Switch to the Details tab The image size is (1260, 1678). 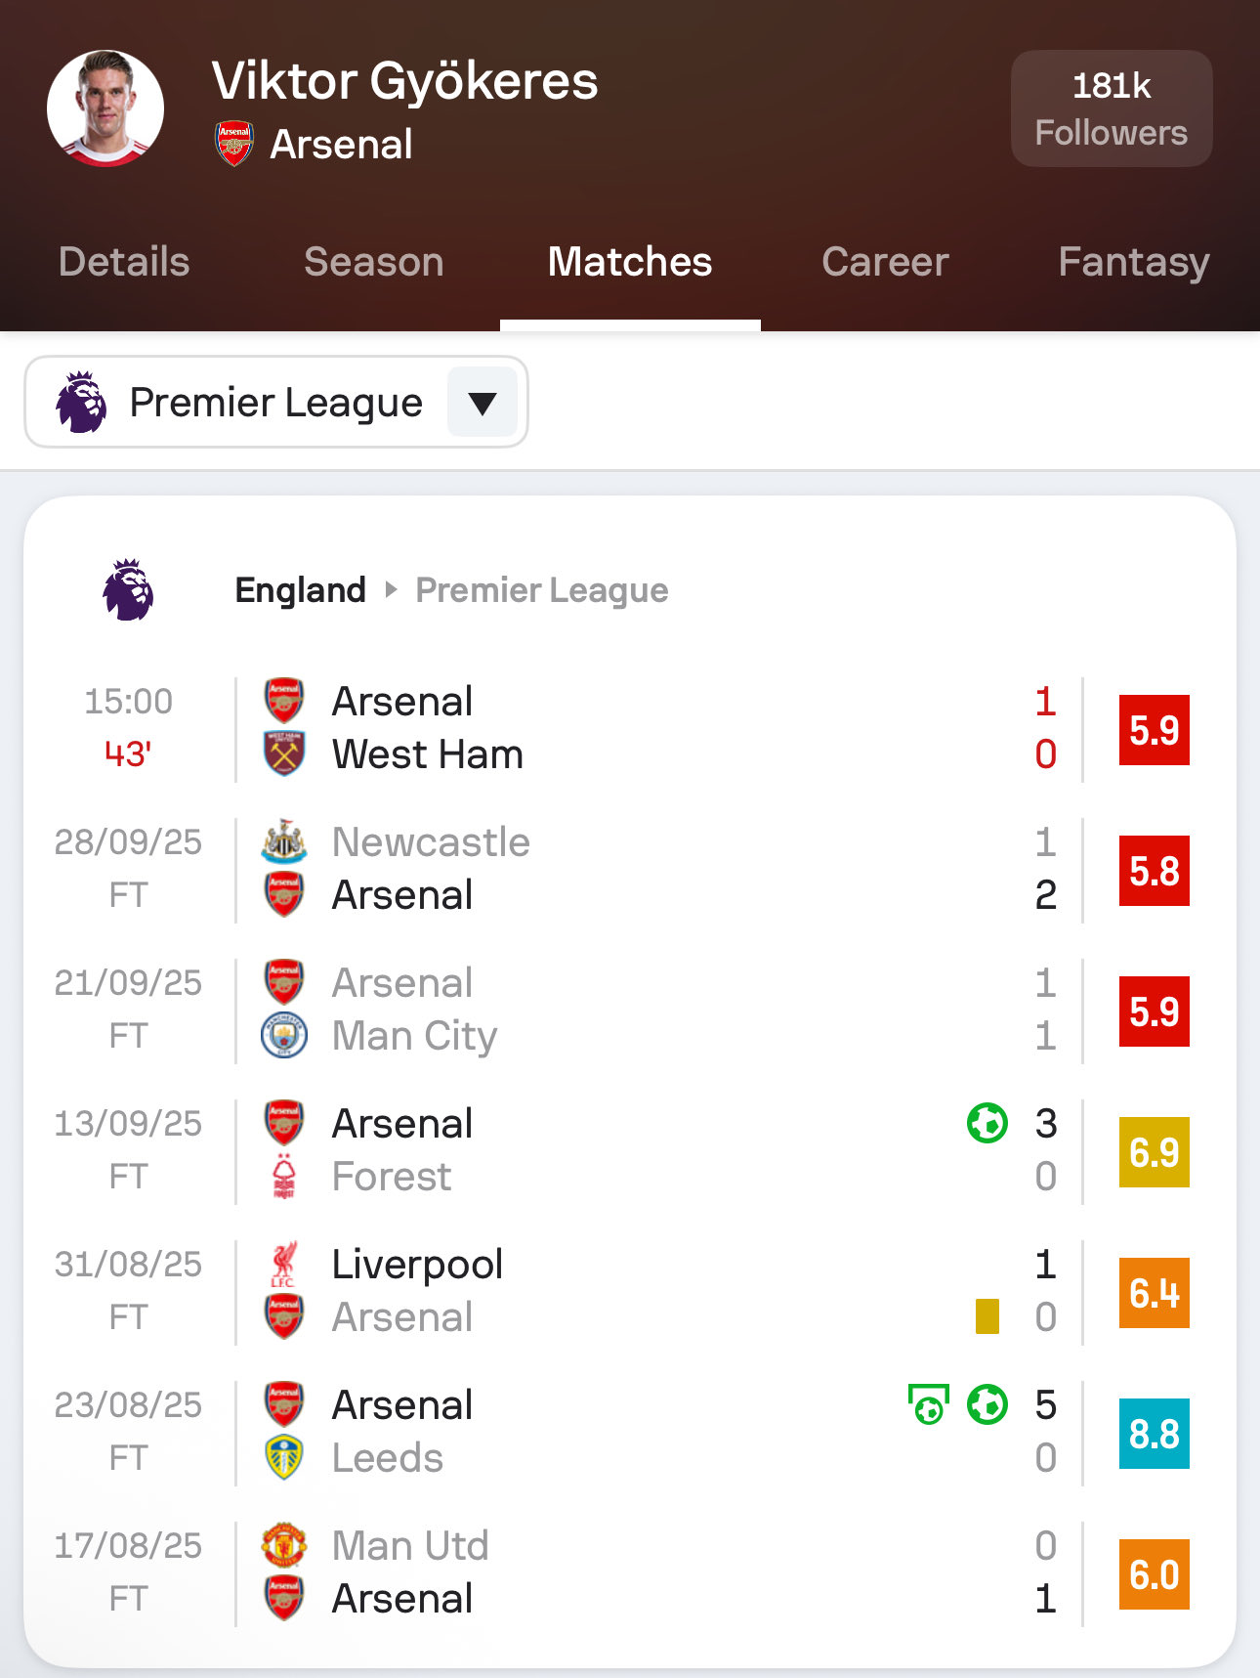click(x=124, y=262)
